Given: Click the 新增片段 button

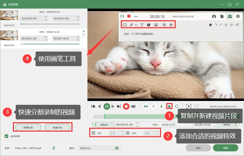Looking at the screenshot, I should [x=28, y=127].
